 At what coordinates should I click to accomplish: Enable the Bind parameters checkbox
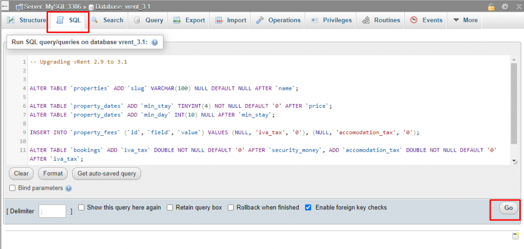coord(13,188)
